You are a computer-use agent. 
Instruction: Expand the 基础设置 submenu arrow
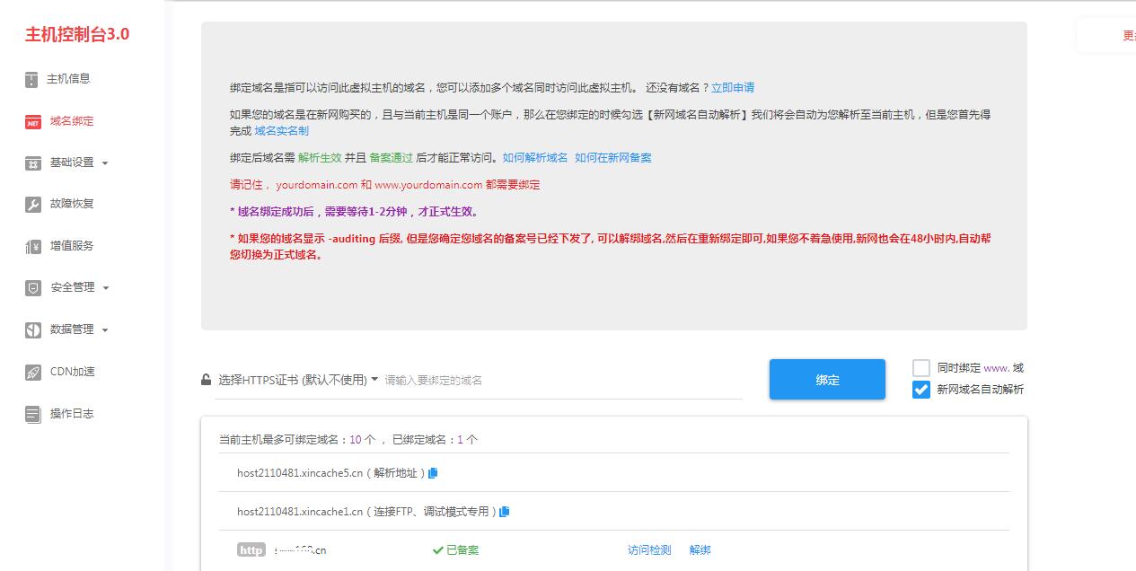[105, 163]
